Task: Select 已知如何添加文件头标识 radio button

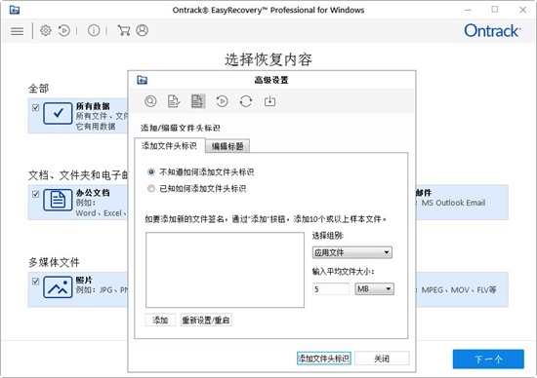Action: pos(151,188)
